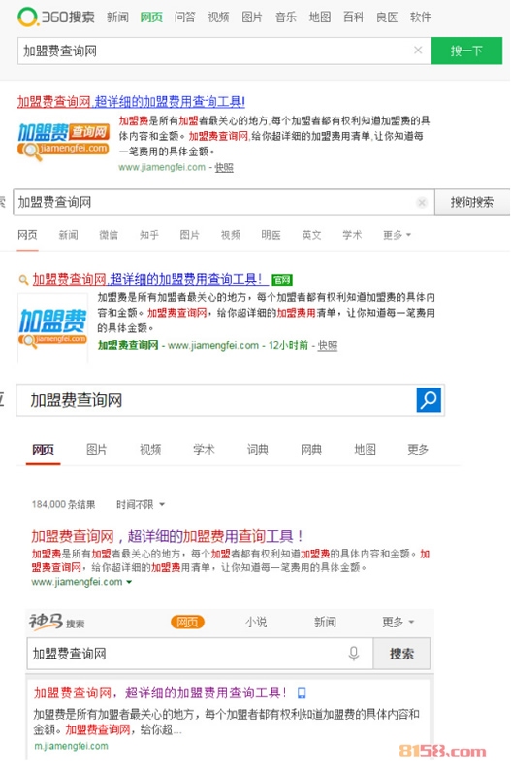Click the 184,000 条结果 count

pyautogui.click(x=63, y=504)
